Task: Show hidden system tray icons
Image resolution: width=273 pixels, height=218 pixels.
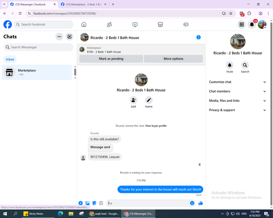Action: [x=222, y=214]
